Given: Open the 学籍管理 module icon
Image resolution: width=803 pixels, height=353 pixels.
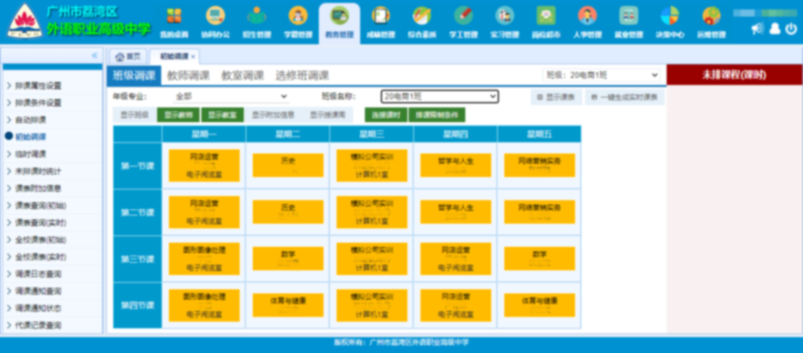Looking at the screenshot, I should tap(298, 16).
